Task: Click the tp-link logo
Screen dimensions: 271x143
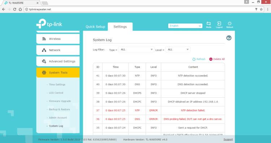Action: click(x=49, y=24)
